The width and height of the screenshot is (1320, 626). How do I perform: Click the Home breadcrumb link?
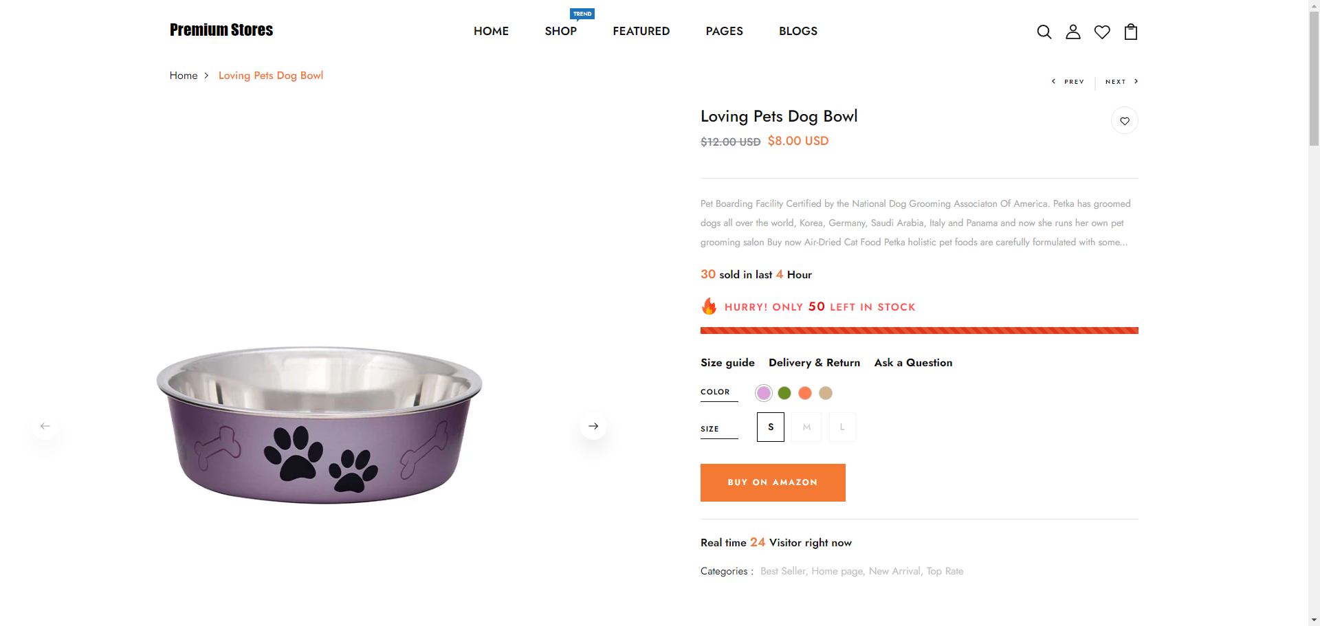(x=184, y=76)
